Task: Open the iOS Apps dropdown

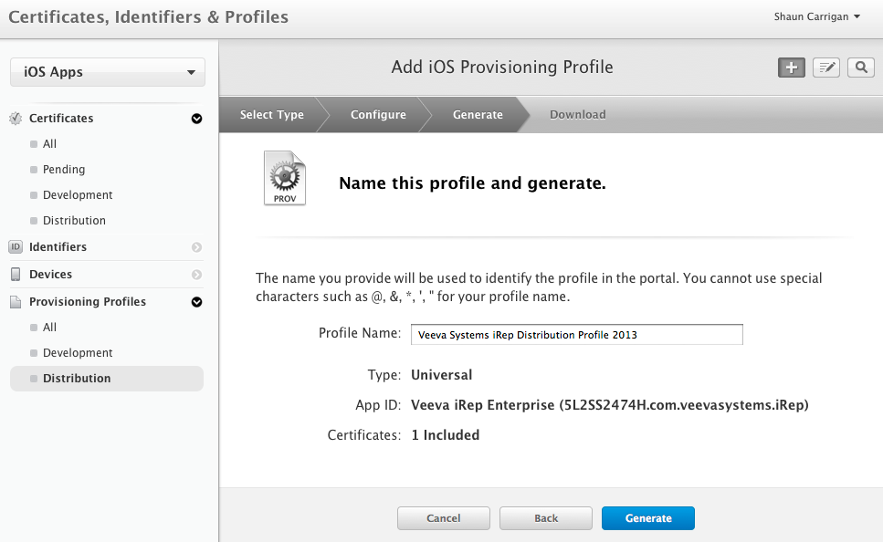Action: tap(108, 72)
